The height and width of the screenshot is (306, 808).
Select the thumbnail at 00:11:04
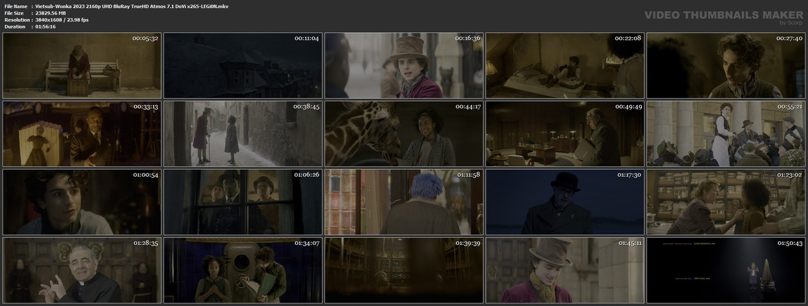(243, 66)
